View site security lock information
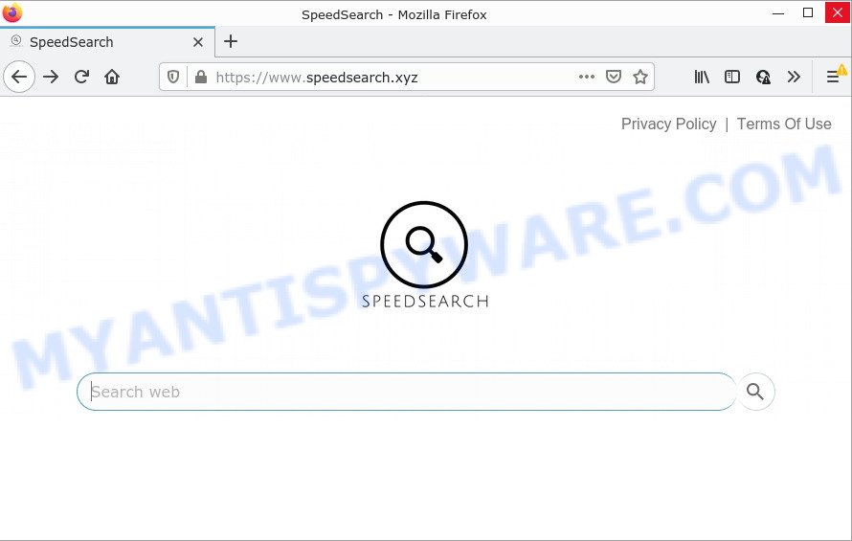Image resolution: width=852 pixels, height=541 pixels. (200, 78)
